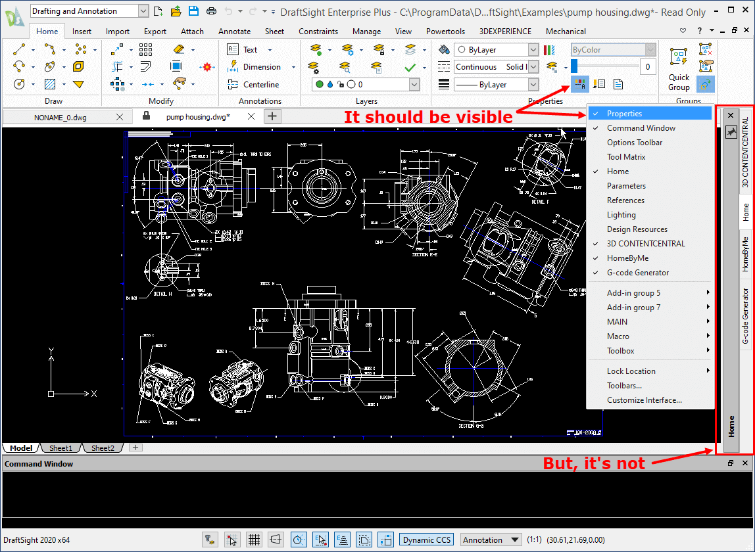Viewport: 755px width, 552px height.
Task: Click the Save icon in title bar
Action: 193,11
